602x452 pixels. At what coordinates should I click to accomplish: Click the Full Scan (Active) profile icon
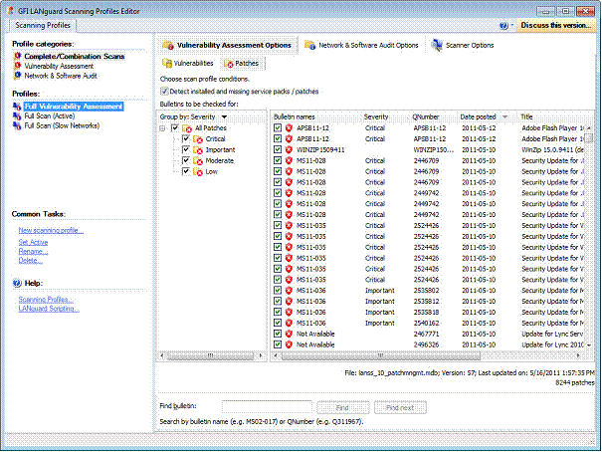[x=17, y=115]
